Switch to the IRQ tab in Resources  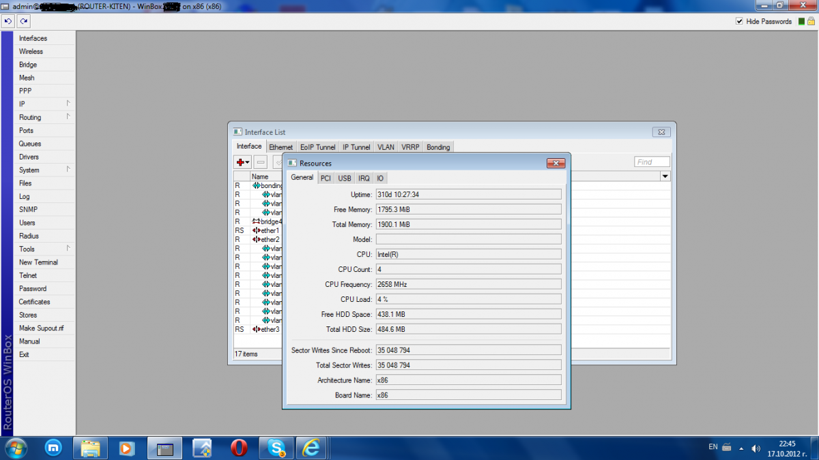pos(364,178)
